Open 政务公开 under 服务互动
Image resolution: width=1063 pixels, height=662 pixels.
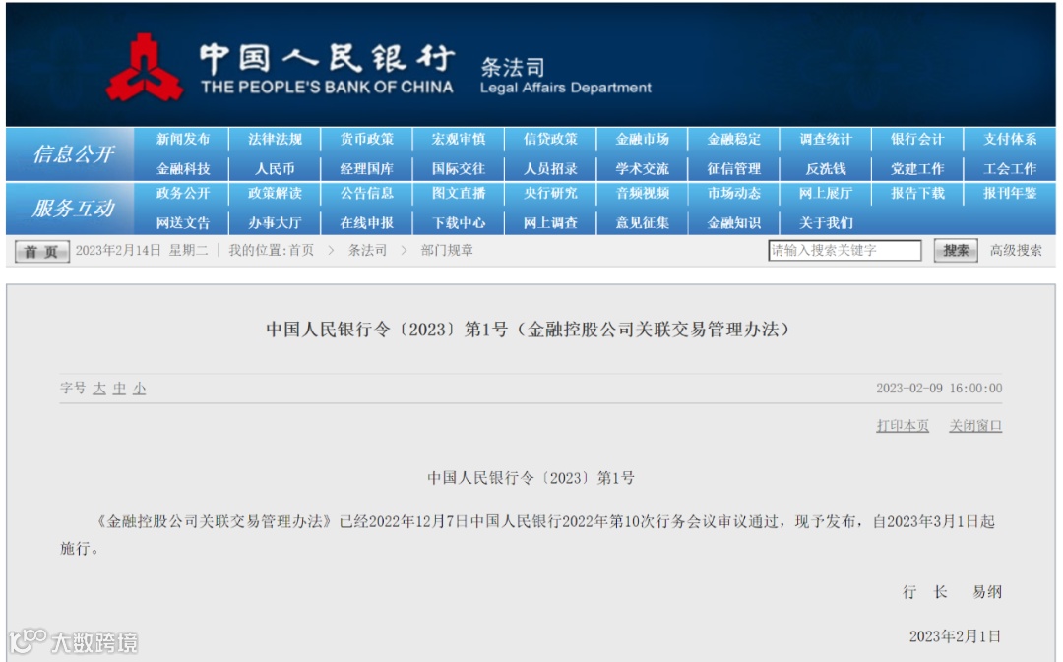183,193
